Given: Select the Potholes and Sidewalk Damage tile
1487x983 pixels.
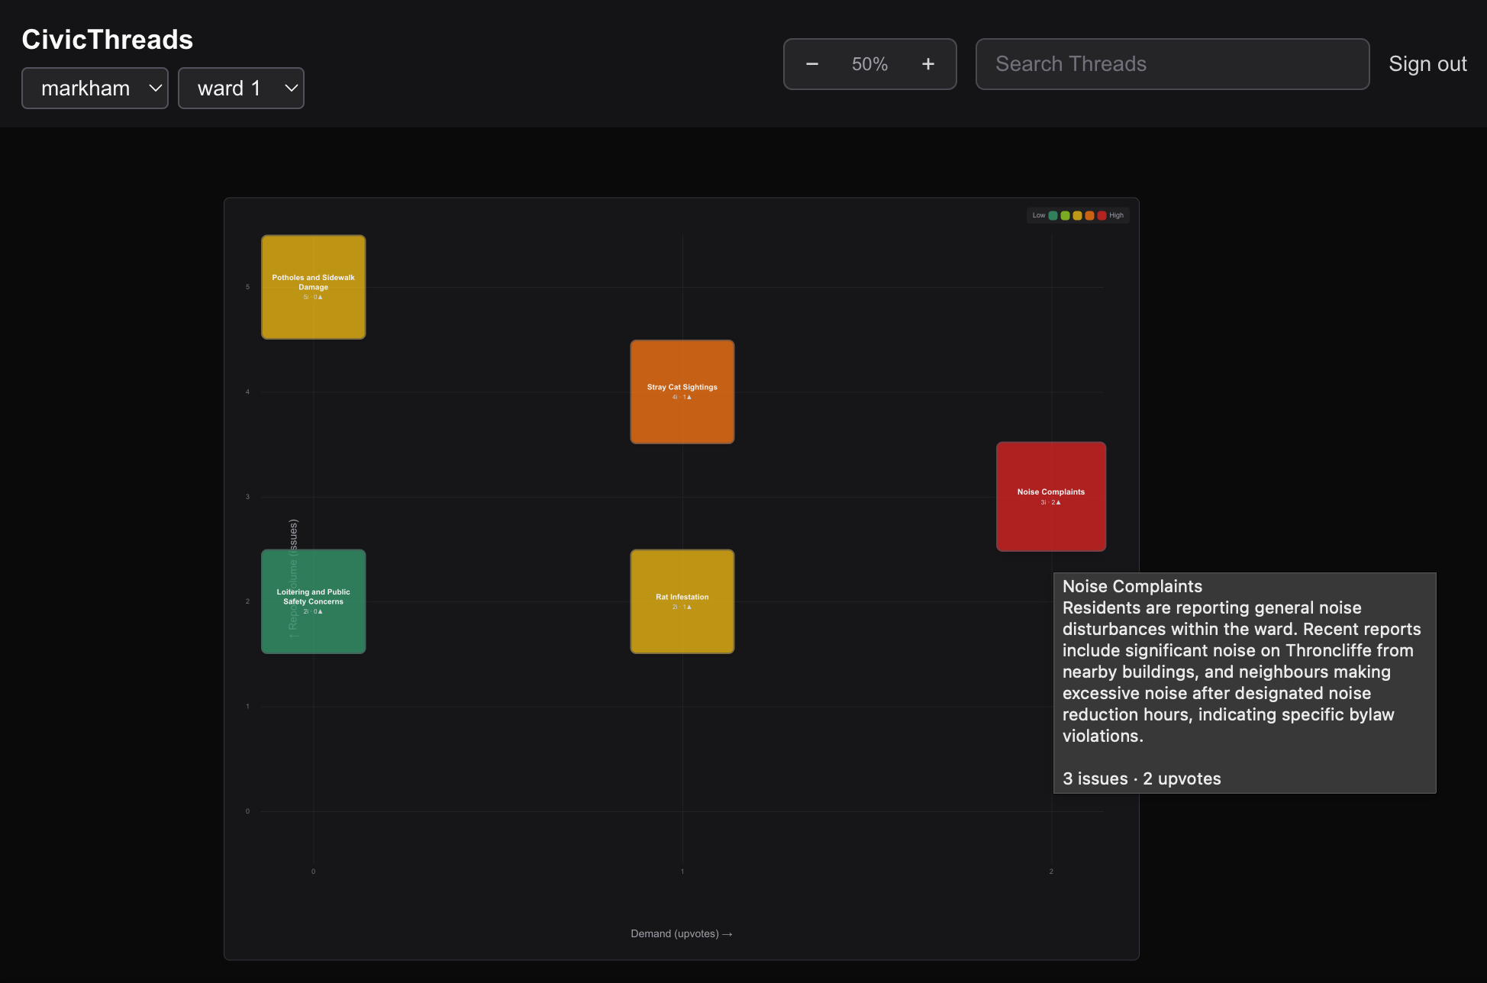Looking at the screenshot, I should coord(313,287).
